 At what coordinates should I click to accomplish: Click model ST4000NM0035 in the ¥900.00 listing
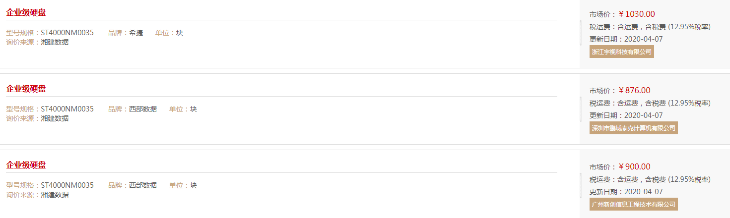point(67,185)
